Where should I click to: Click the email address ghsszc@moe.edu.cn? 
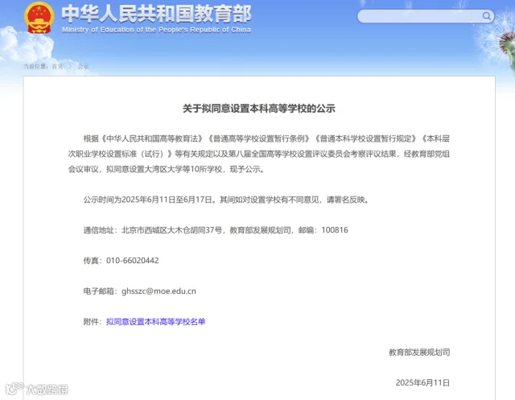pos(159,291)
